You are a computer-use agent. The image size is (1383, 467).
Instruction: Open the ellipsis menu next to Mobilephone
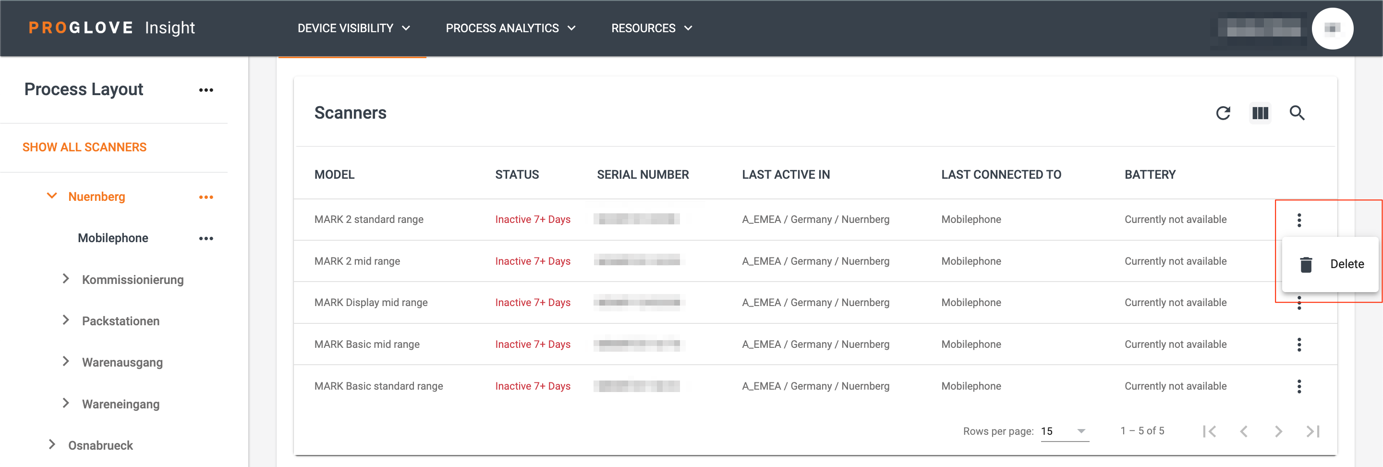206,238
